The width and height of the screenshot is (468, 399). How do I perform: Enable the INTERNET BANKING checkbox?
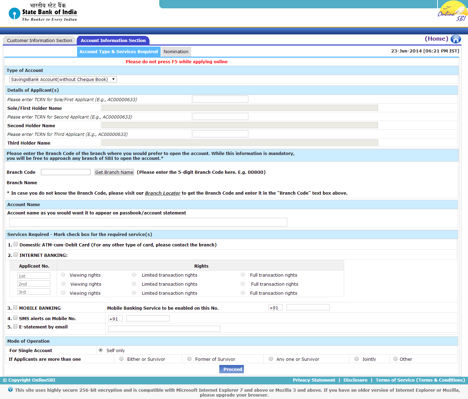tap(16, 254)
